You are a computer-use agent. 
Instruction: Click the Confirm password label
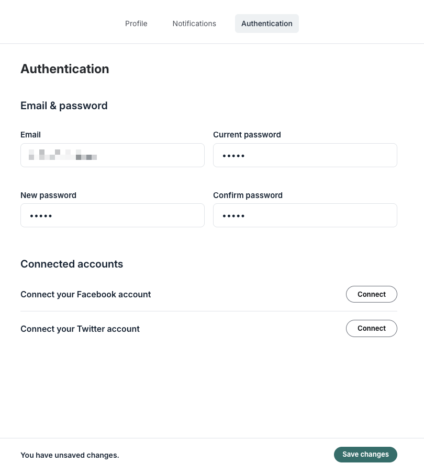248,195
